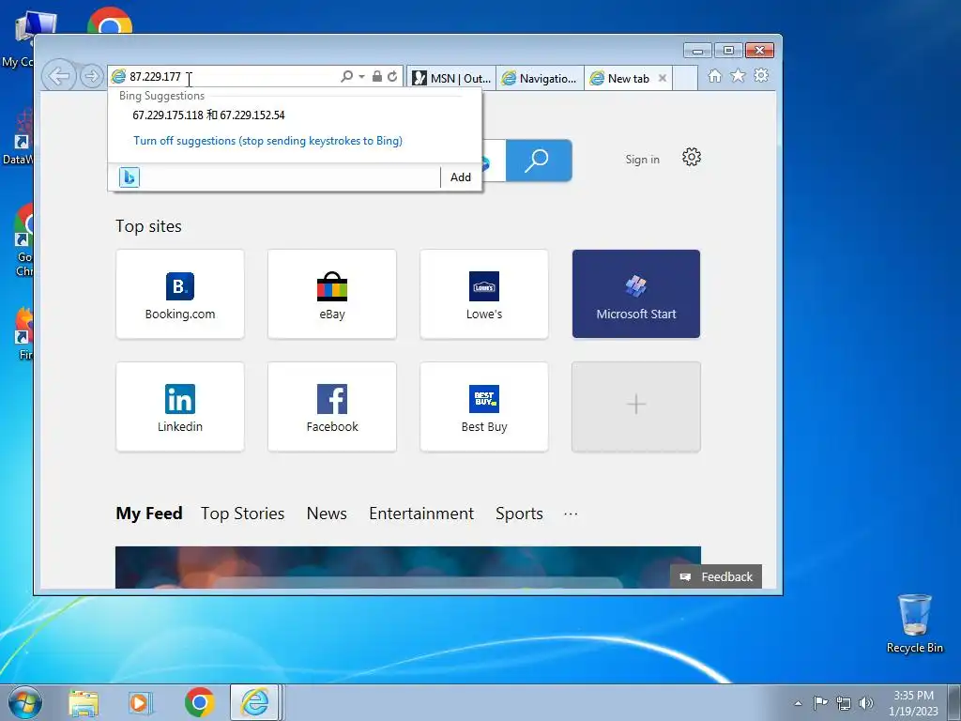Click the Sign in link
The height and width of the screenshot is (721, 961).
(x=642, y=160)
